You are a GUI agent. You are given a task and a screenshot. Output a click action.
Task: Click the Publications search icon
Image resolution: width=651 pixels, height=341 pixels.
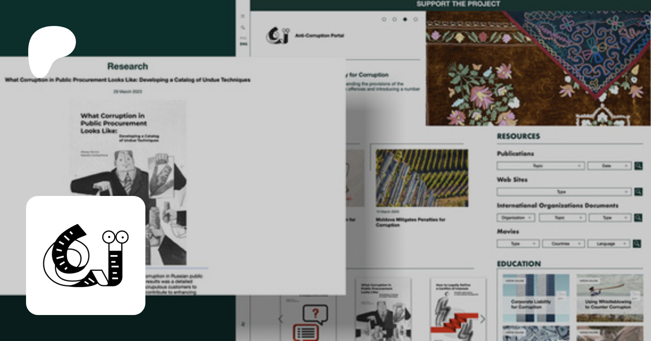[x=638, y=166]
